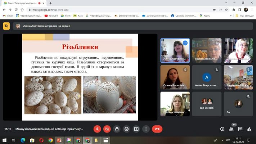The image size is (256, 144).
Task: Click the Аліна Мирослав avatar tile
Action: point(207,77)
